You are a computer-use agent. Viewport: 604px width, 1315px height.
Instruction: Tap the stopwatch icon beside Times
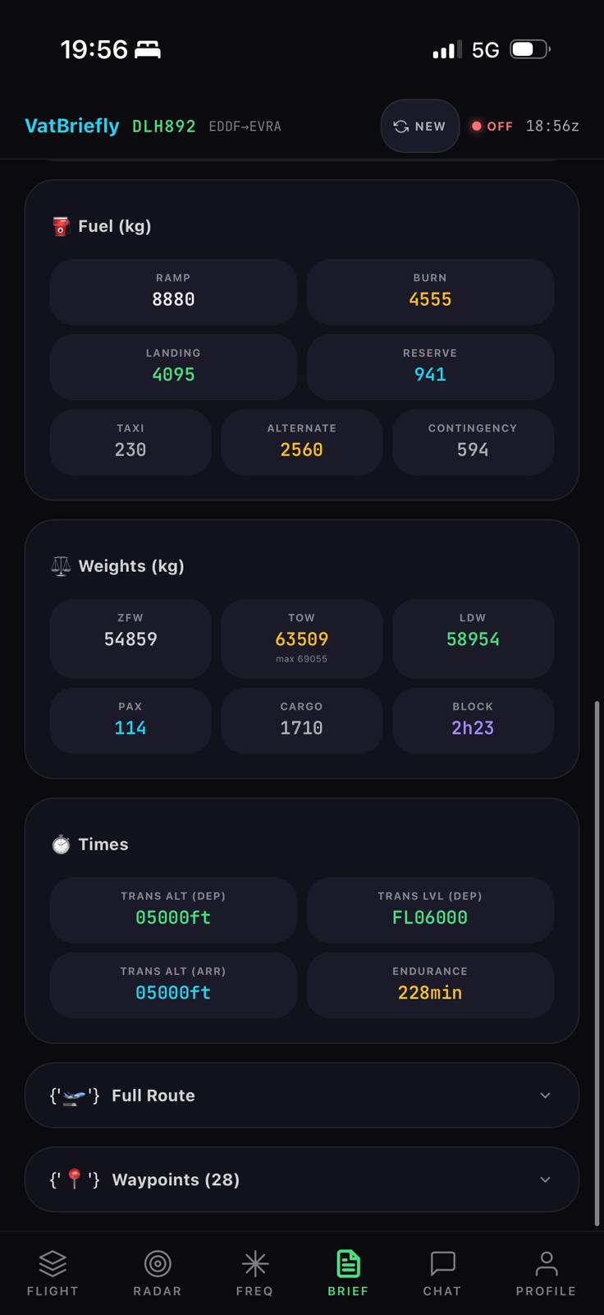[61, 844]
